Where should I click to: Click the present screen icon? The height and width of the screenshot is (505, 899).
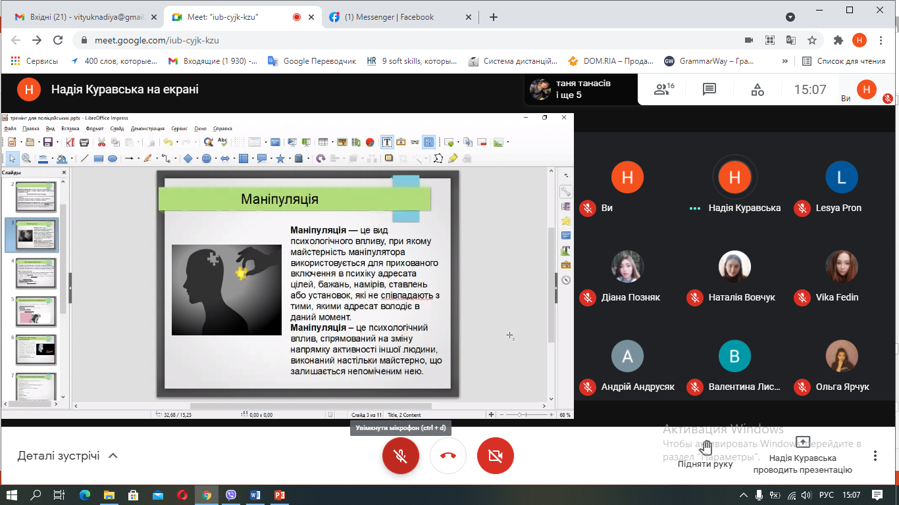(x=802, y=443)
